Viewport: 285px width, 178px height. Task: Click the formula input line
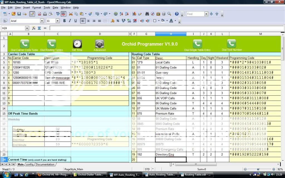click(x=167, y=28)
